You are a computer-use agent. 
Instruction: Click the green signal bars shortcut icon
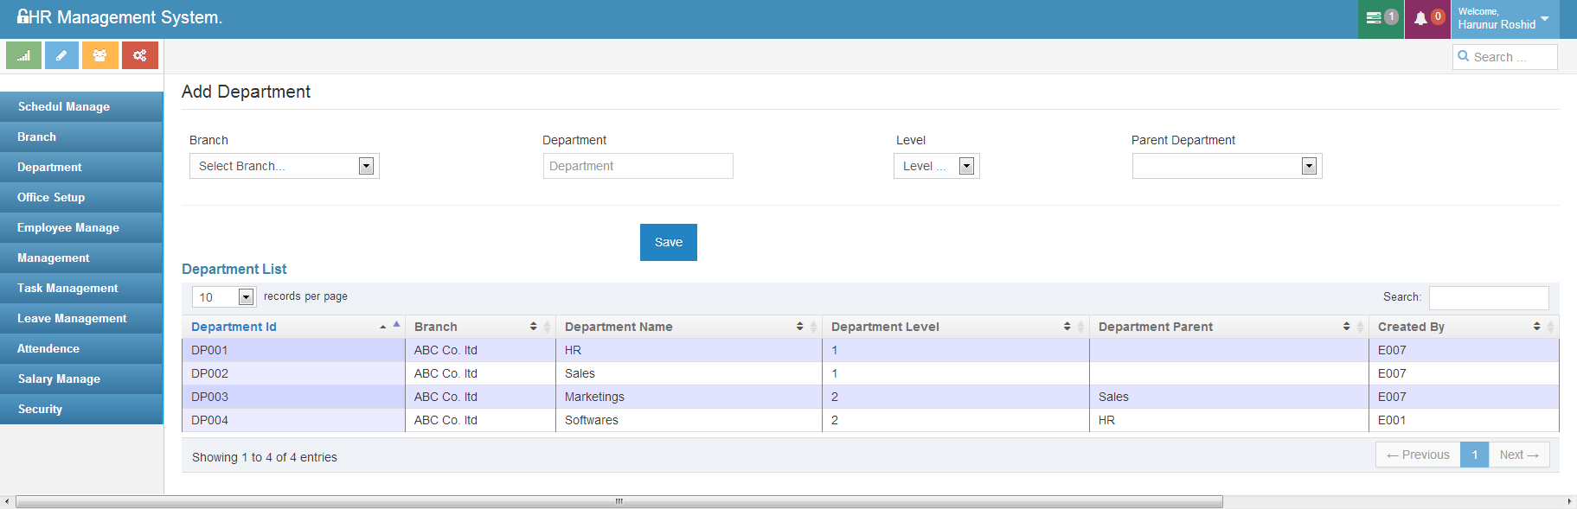tap(23, 55)
